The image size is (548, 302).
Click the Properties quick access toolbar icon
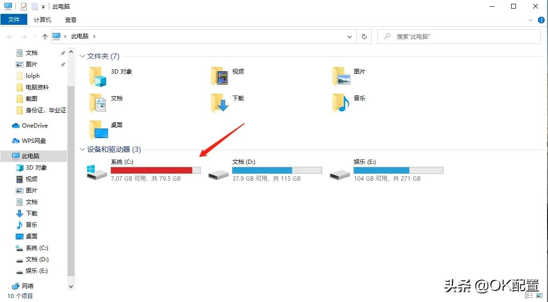pos(24,7)
